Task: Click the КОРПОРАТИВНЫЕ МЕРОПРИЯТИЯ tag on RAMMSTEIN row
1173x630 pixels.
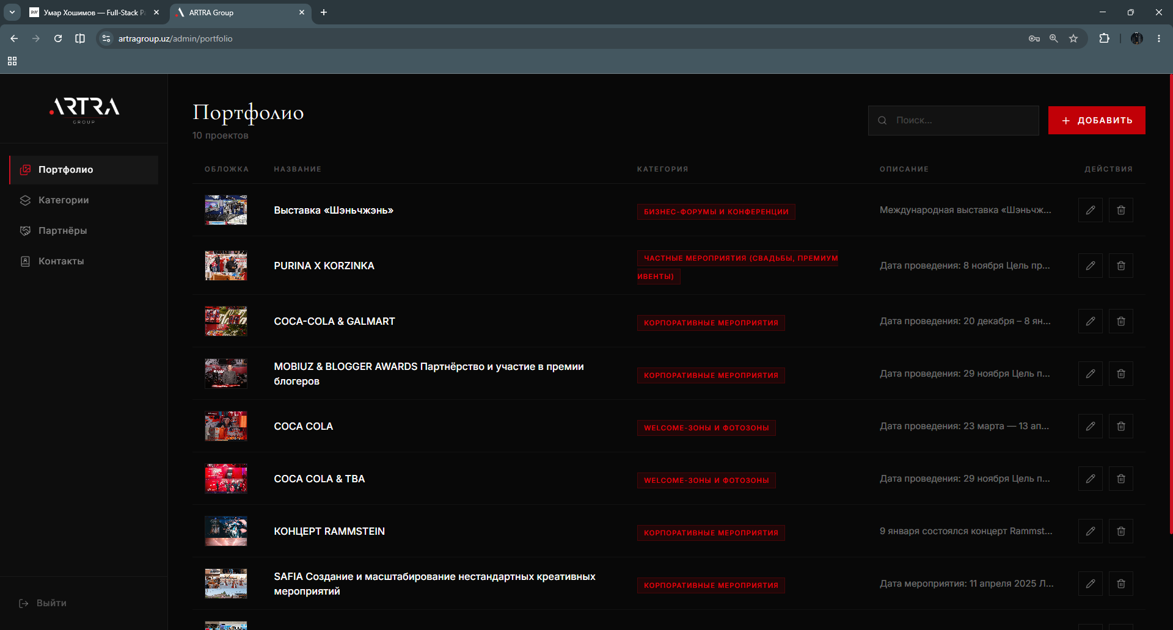Action: [711, 533]
